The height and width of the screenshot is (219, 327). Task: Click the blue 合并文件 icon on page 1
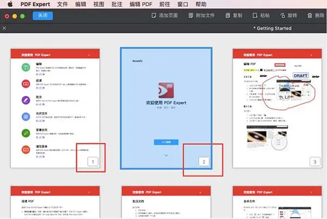(x=26, y=117)
